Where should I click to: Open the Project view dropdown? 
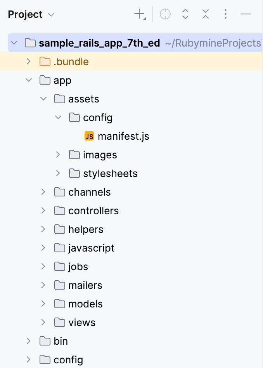[x=51, y=15]
